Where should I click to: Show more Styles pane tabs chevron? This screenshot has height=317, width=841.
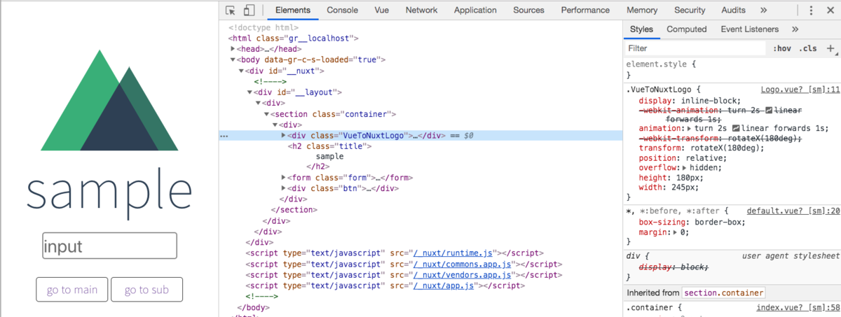pyautogui.click(x=795, y=29)
